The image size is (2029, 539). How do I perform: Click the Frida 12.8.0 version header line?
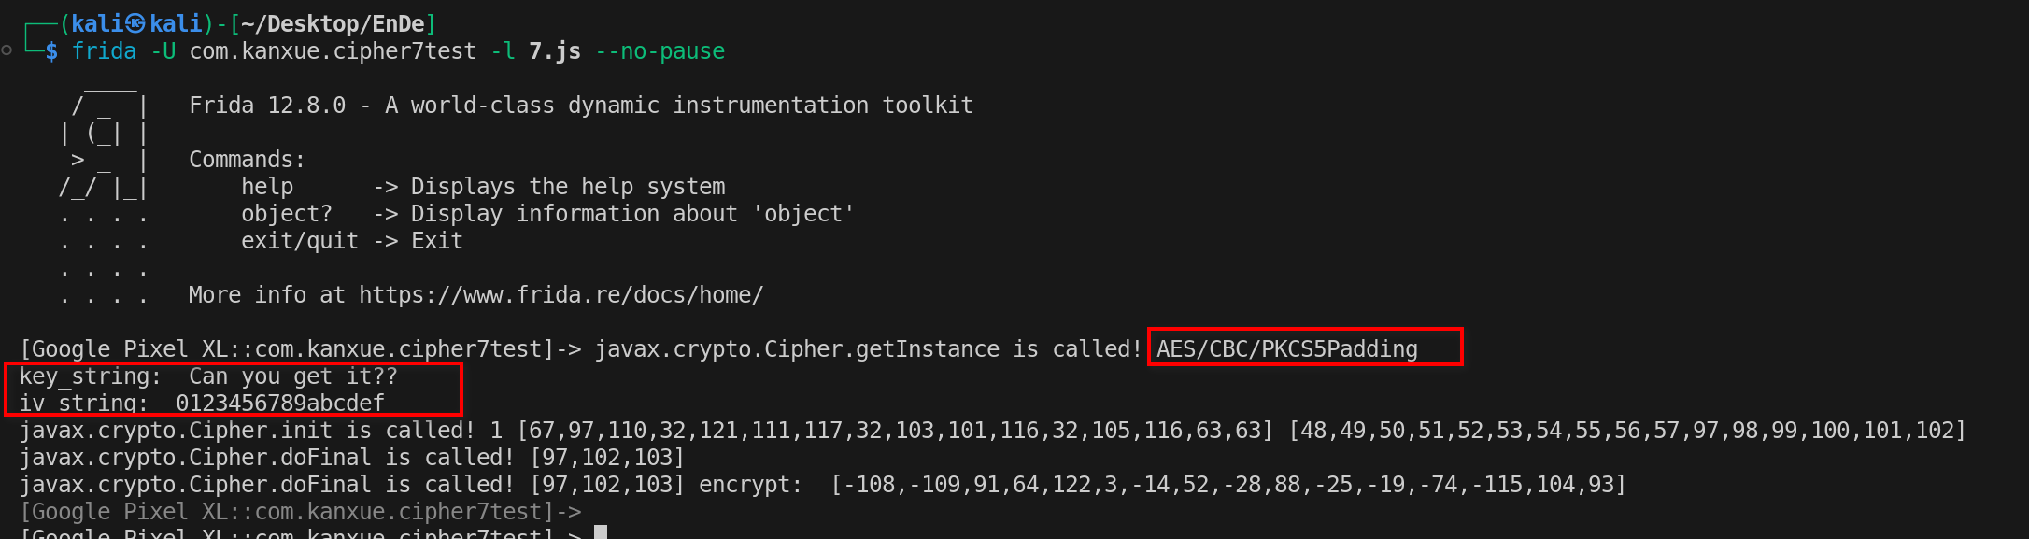click(581, 106)
